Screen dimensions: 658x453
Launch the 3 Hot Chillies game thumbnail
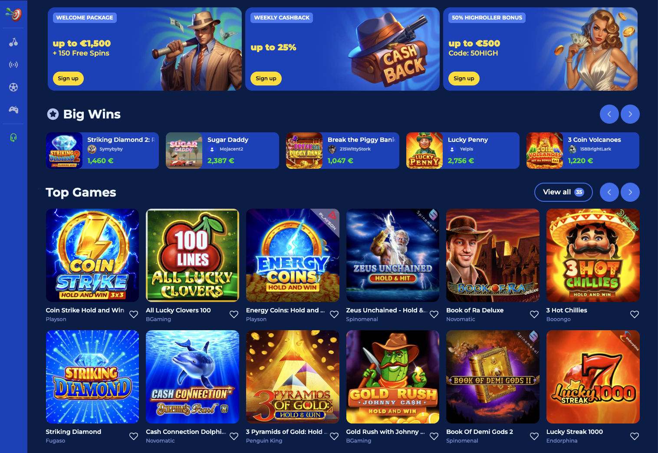[x=593, y=255]
